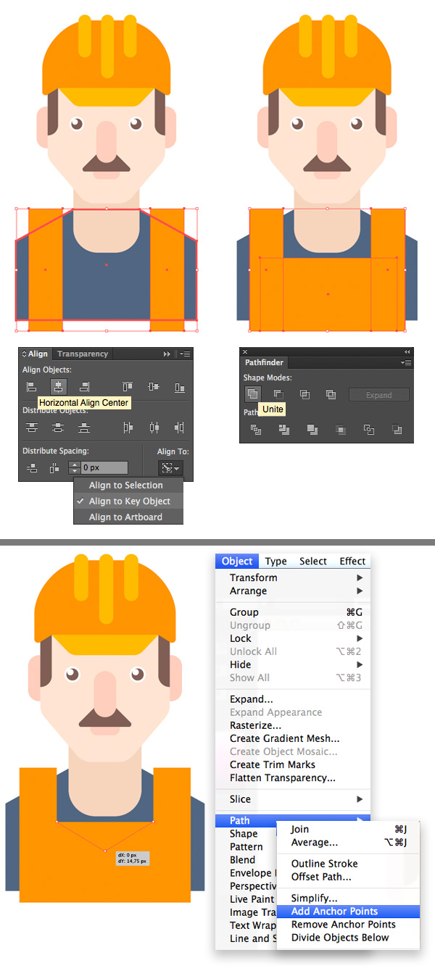Click the Vertical Distribute Space icon

tap(31, 468)
